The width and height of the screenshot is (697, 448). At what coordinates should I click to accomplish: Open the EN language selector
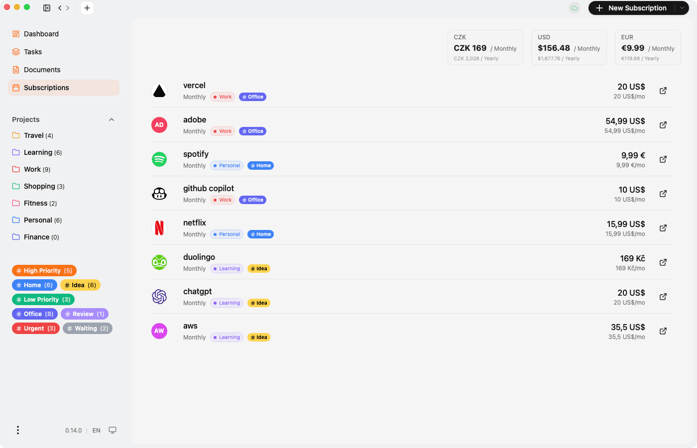click(96, 430)
